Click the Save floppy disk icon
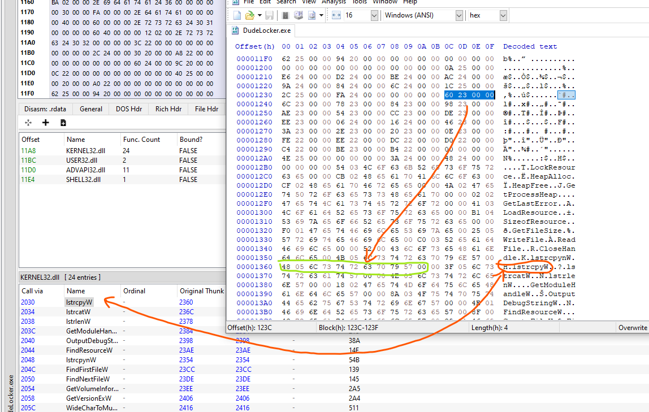 click(x=270, y=15)
